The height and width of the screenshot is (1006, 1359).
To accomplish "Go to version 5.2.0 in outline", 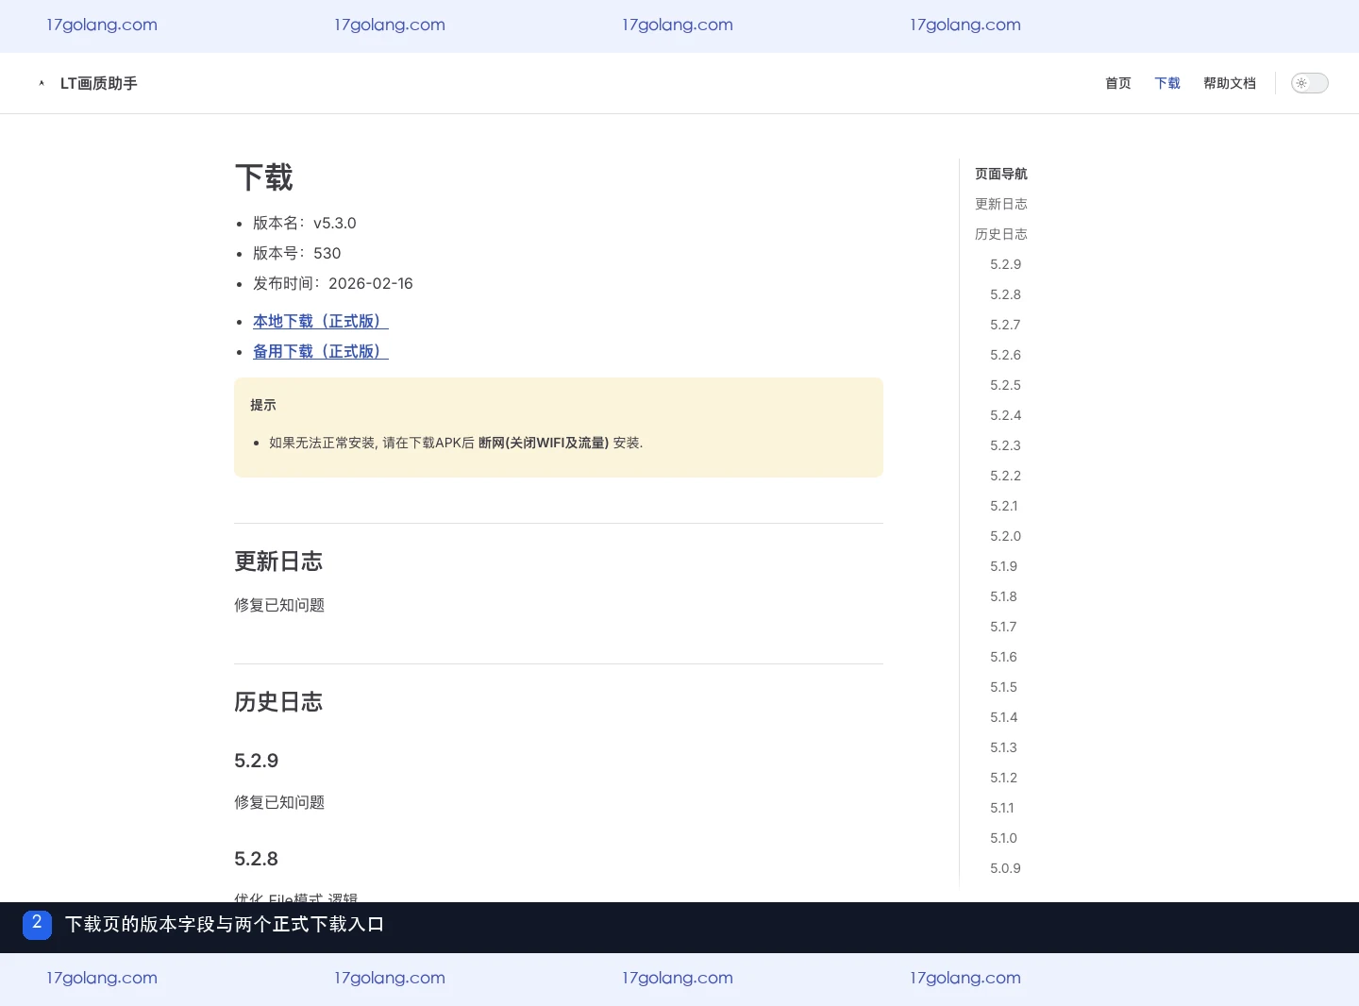I will [1005, 536].
